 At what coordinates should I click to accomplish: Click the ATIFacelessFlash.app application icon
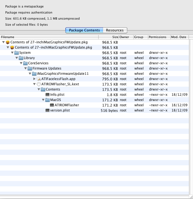pos(39,79)
